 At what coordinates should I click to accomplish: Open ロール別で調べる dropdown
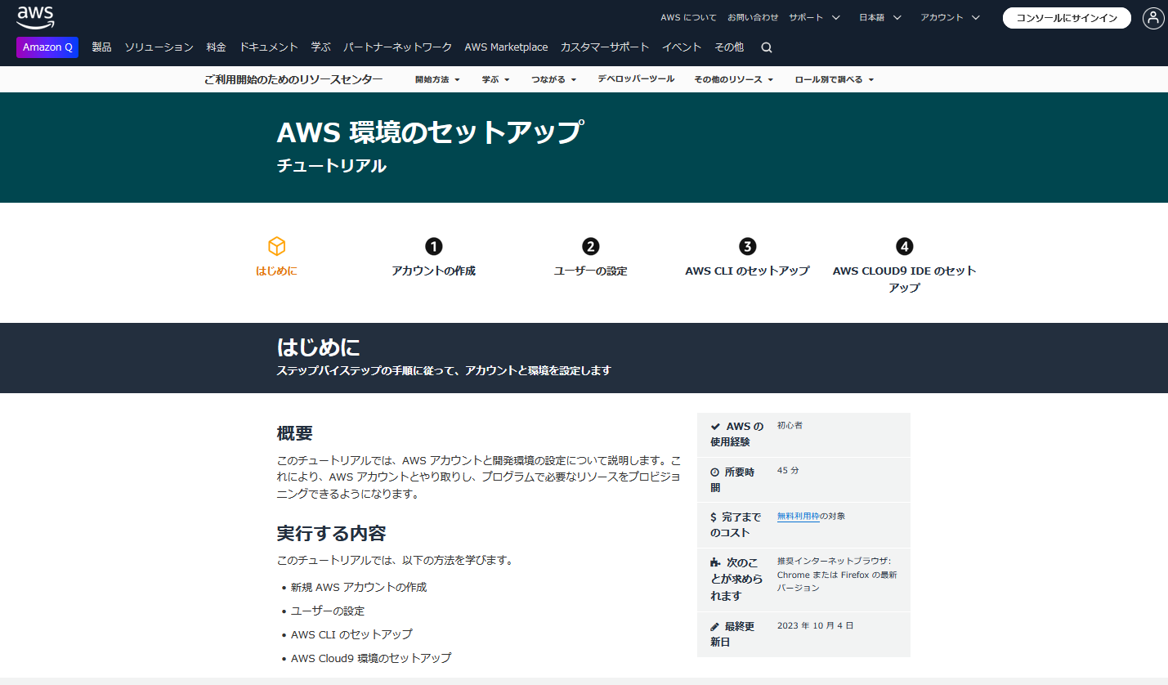click(x=835, y=79)
